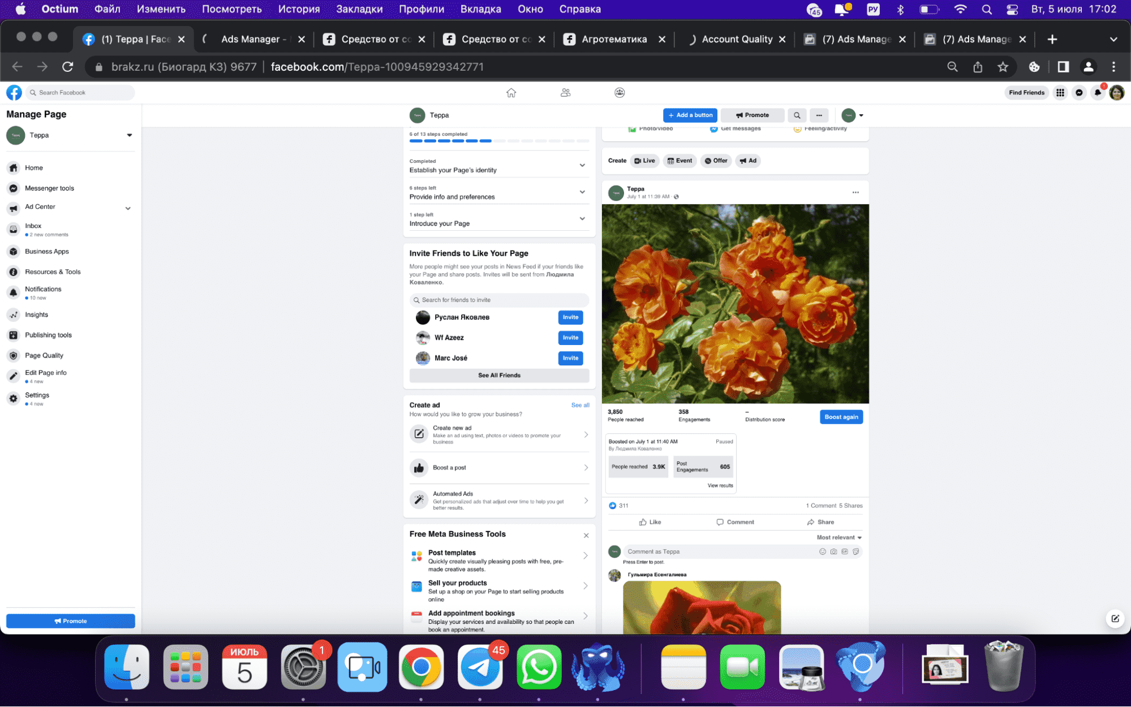This screenshot has height=707, width=1131.
Task: Toggle Most relevant comments dropdown
Action: [839, 537]
